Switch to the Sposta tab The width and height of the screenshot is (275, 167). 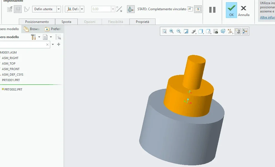point(66,22)
